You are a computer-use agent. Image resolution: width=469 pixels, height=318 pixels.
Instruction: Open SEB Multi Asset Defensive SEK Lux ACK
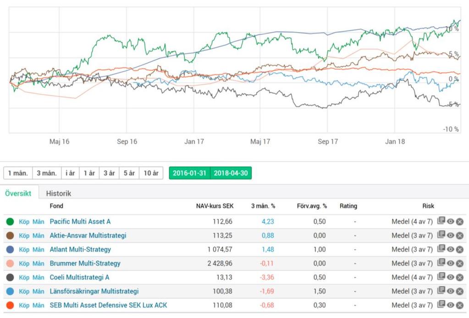click(108, 305)
